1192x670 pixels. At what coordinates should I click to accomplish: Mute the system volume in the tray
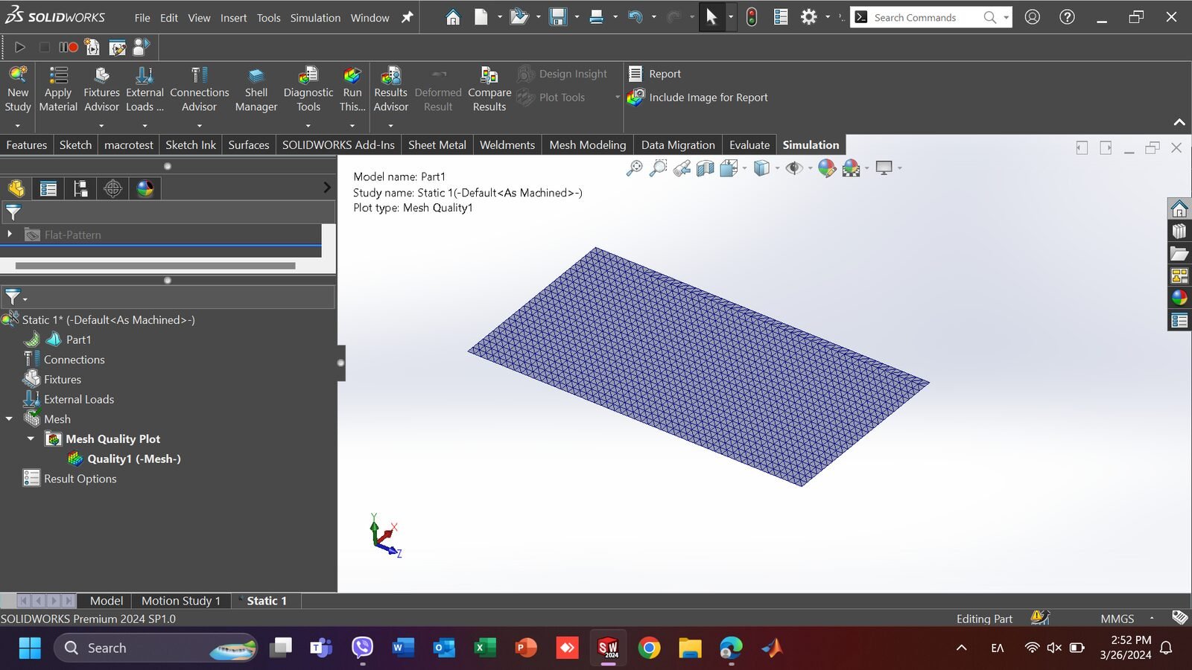coord(1053,648)
